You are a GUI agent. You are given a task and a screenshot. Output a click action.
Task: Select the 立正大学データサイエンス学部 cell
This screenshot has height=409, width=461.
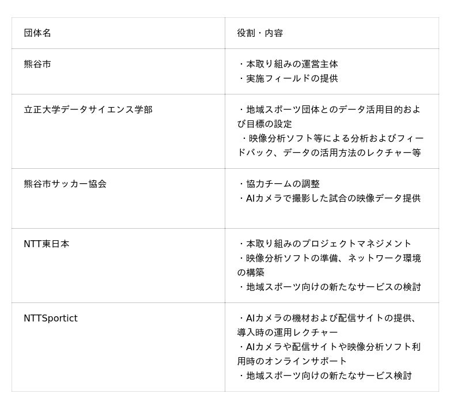point(88,110)
